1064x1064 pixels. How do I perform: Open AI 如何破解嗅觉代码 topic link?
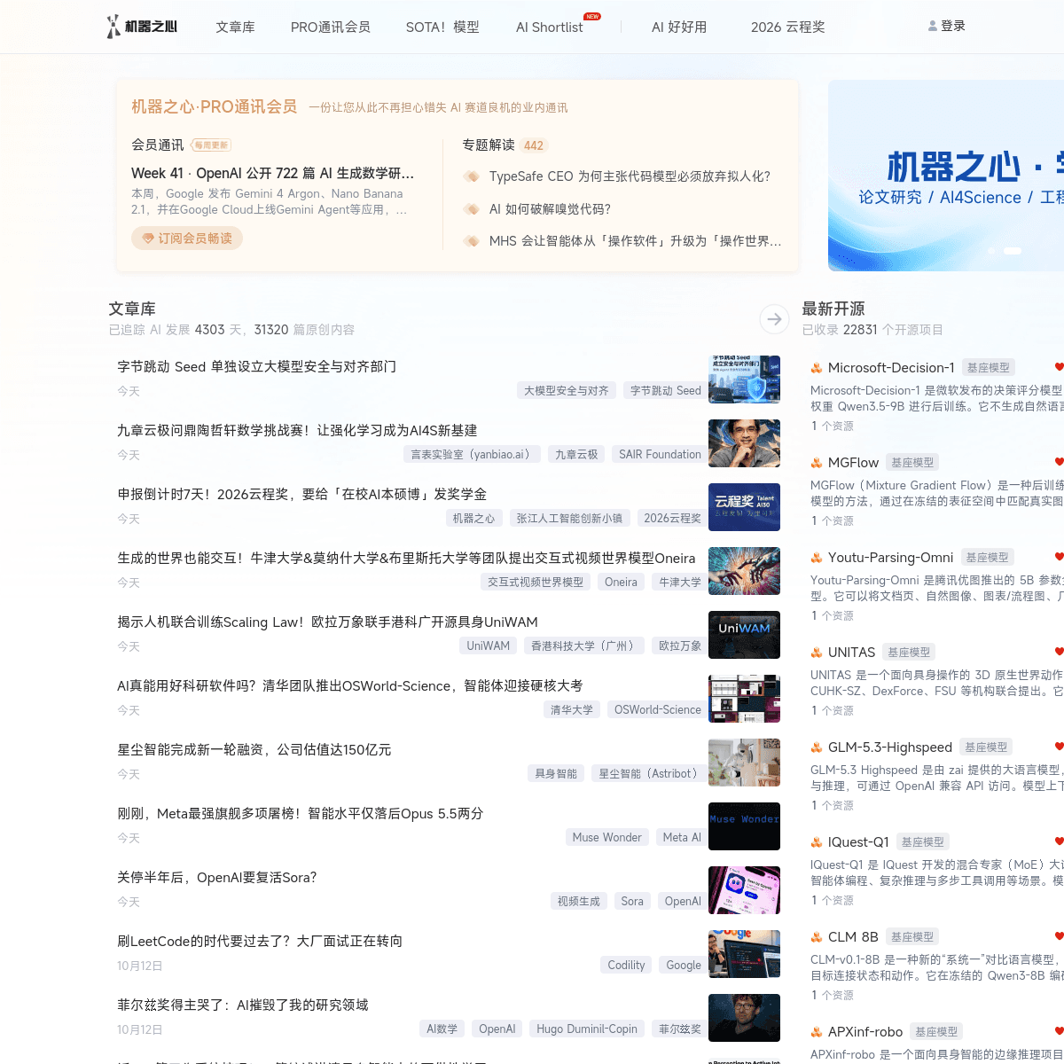(550, 209)
